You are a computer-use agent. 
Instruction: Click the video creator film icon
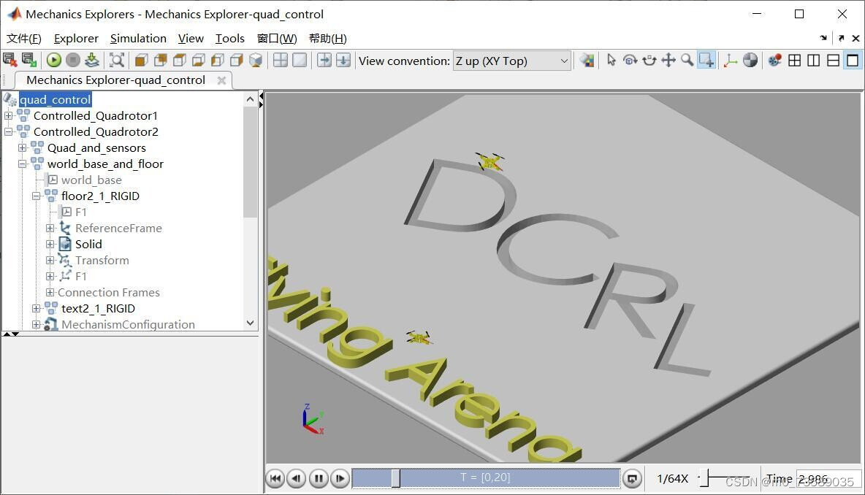click(x=774, y=60)
